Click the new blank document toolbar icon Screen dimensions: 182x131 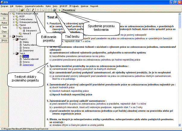[x=27, y=10]
